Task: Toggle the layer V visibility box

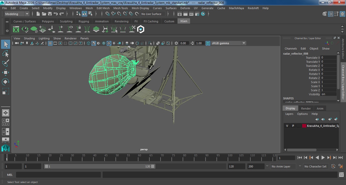Action: pyautogui.click(x=287, y=126)
